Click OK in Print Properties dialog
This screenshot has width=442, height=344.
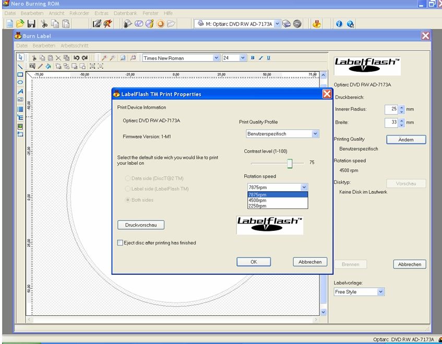click(x=254, y=262)
